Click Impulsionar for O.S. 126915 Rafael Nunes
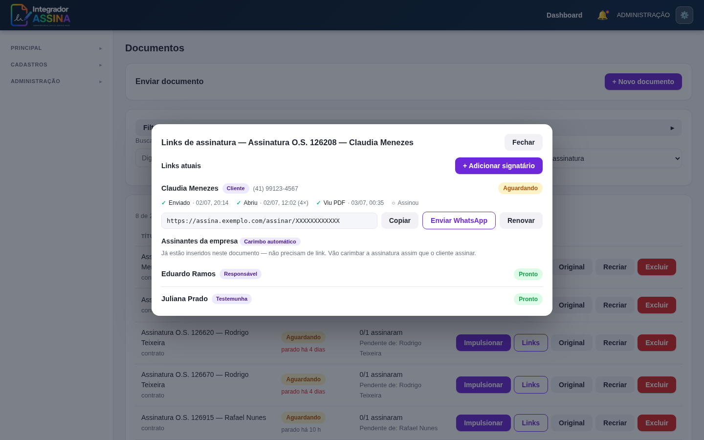Image resolution: width=704 pixels, height=440 pixels. click(483, 423)
